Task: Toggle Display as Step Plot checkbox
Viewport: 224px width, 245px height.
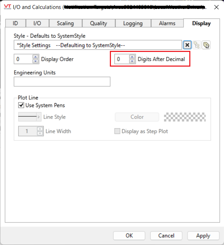Action: 117,131
